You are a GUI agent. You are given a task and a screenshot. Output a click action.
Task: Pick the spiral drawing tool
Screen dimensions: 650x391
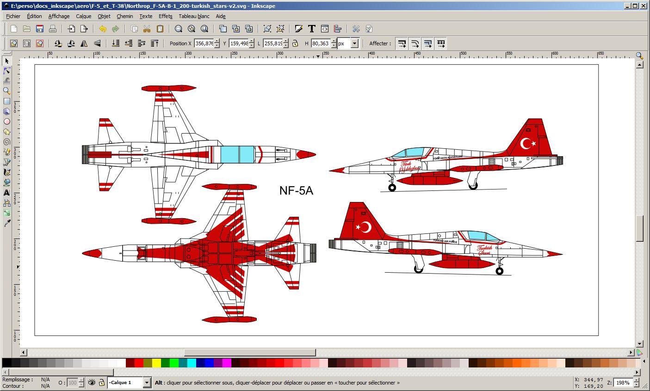point(7,142)
